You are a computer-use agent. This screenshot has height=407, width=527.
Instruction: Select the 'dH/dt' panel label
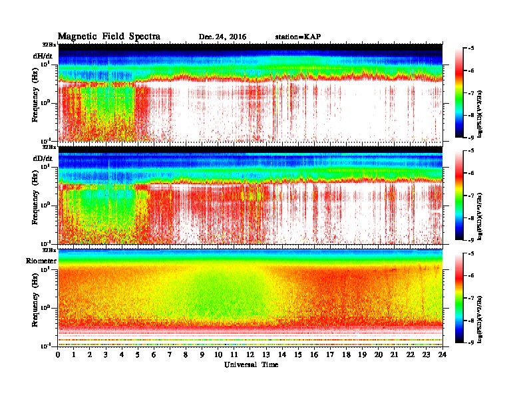(x=43, y=56)
